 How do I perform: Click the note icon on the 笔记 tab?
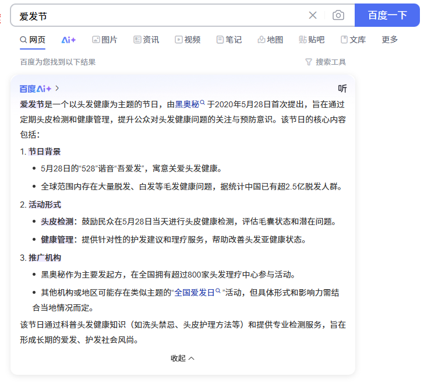[x=220, y=40]
